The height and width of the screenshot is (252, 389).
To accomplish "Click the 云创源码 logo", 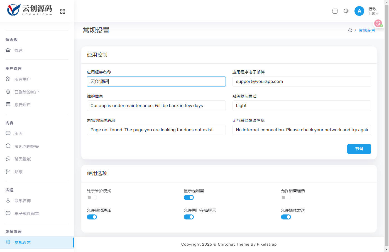I will pyautogui.click(x=30, y=10).
